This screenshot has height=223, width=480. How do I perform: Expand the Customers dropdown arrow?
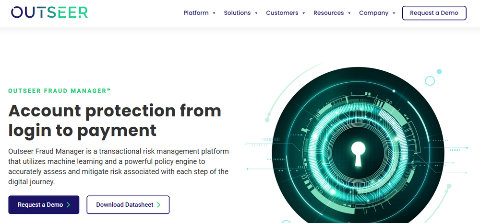(x=304, y=13)
